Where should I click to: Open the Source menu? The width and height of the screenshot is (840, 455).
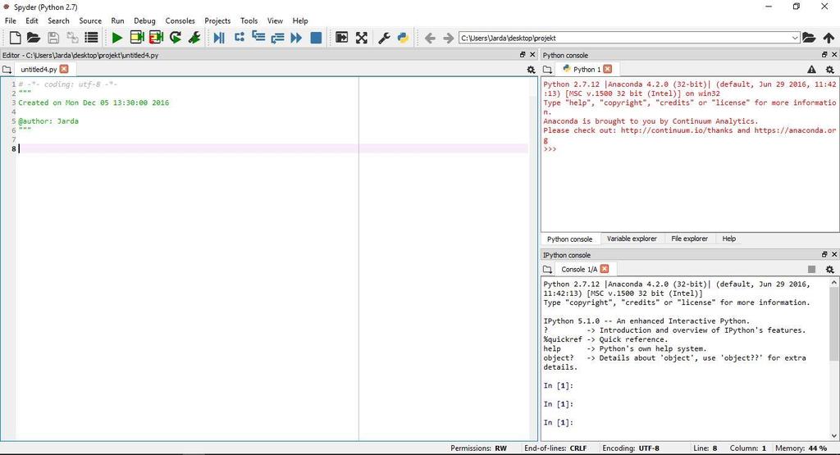coord(90,20)
